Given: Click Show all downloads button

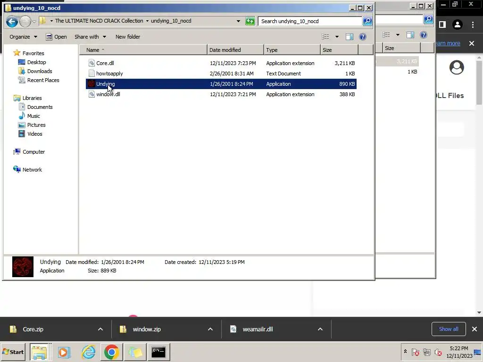Looking at the screenshot, I should (449, 329).
